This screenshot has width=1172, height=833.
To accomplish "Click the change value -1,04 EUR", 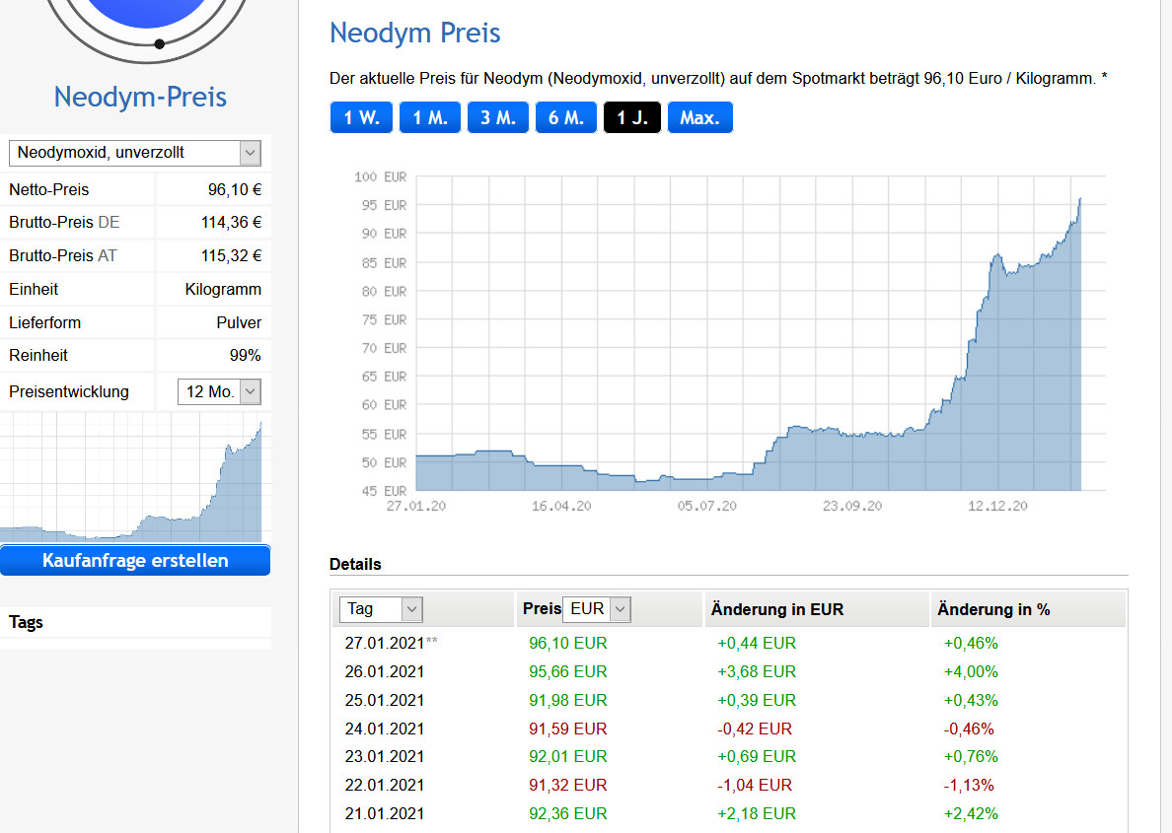I will coord(754,785).
